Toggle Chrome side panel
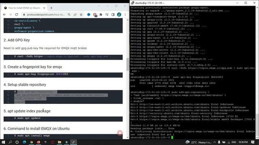The width and height of the screenshot is (259, 145). click(x=113, y=14)
